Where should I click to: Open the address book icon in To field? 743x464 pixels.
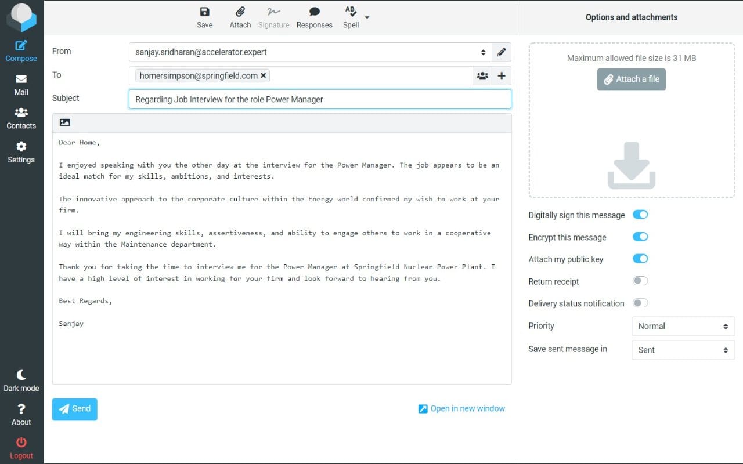482,75
